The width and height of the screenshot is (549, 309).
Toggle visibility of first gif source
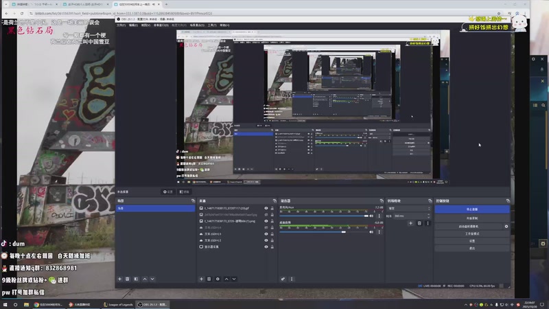pos(266,207)
